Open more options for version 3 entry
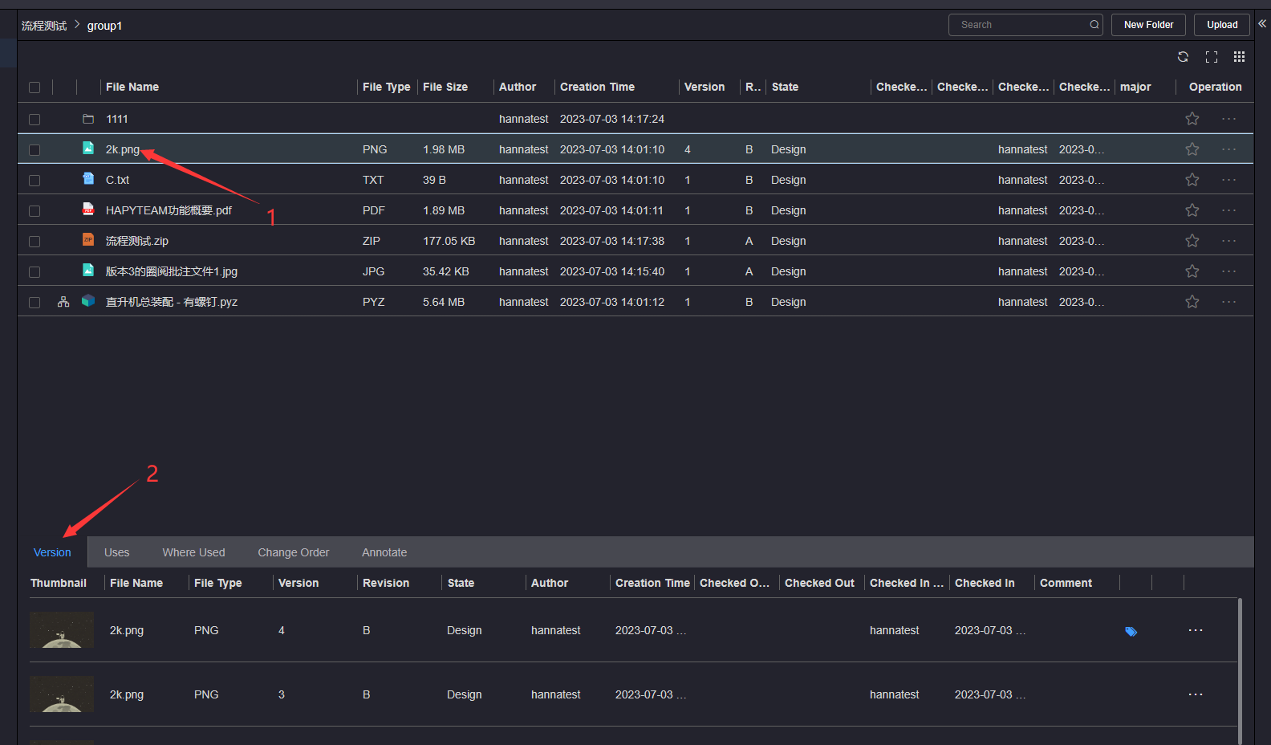The height and width of the screenshot is (745, 1271). click(x=1196, y=694)
